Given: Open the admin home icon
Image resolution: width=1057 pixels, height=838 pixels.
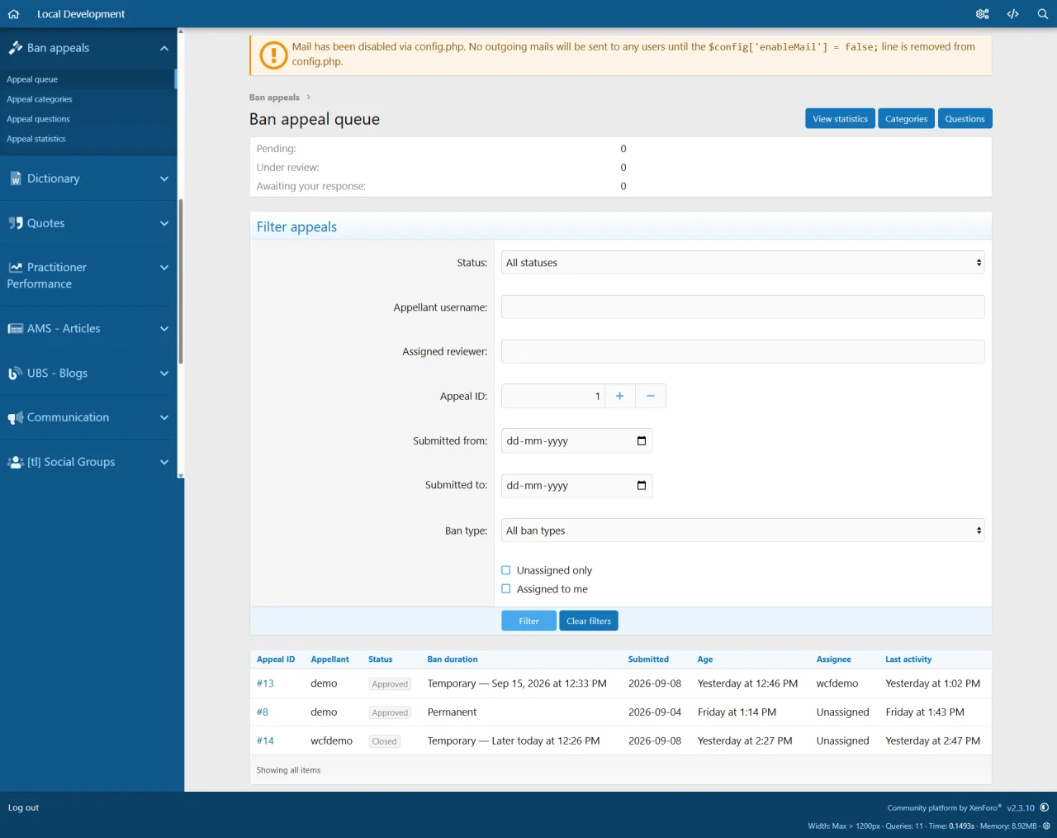Looking at the screenshot, I should coord(13,14).
